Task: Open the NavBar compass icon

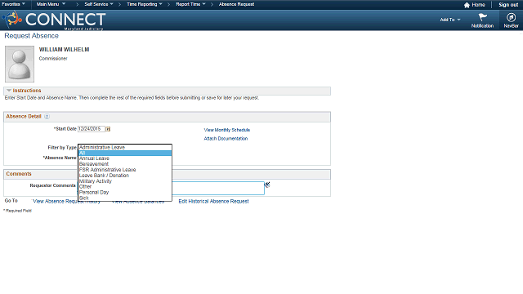Action: pos(511,17)
